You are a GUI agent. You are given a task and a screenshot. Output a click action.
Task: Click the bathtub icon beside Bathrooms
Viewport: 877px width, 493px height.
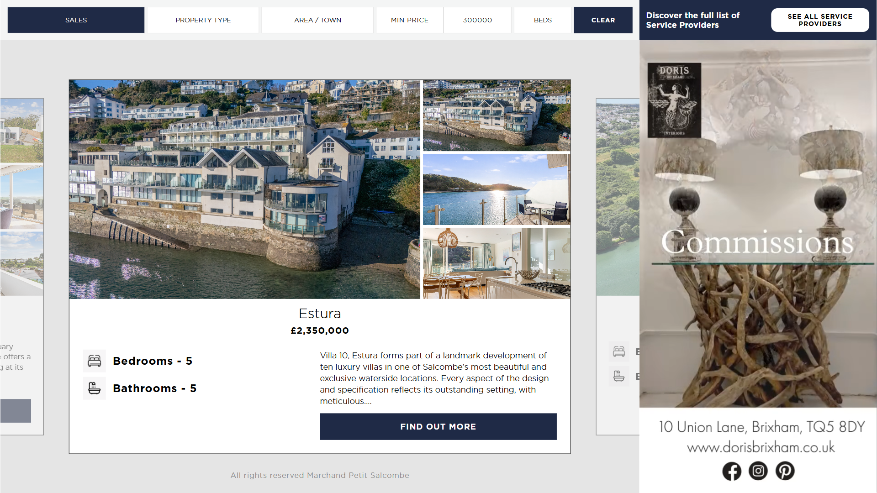[x=95, y=388]
